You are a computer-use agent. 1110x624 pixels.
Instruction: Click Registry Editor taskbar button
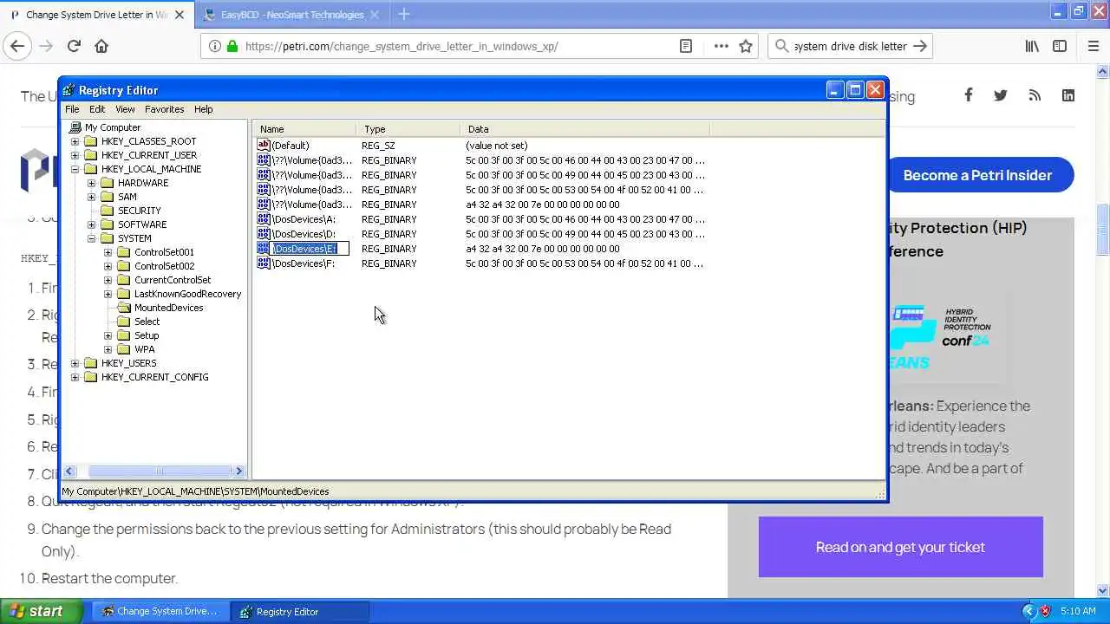click(301, 611)
